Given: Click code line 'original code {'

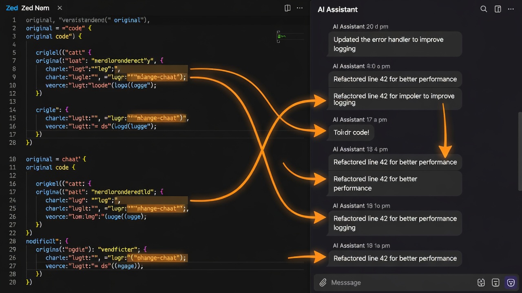Looking at the screenshot, I should [x=51, y=167].
